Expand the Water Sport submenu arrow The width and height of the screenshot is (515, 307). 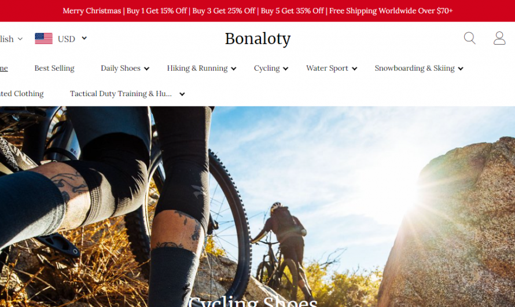click(354, 69)
